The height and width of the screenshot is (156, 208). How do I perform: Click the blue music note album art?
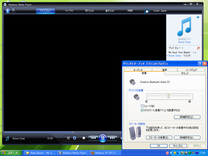[184, 26]
